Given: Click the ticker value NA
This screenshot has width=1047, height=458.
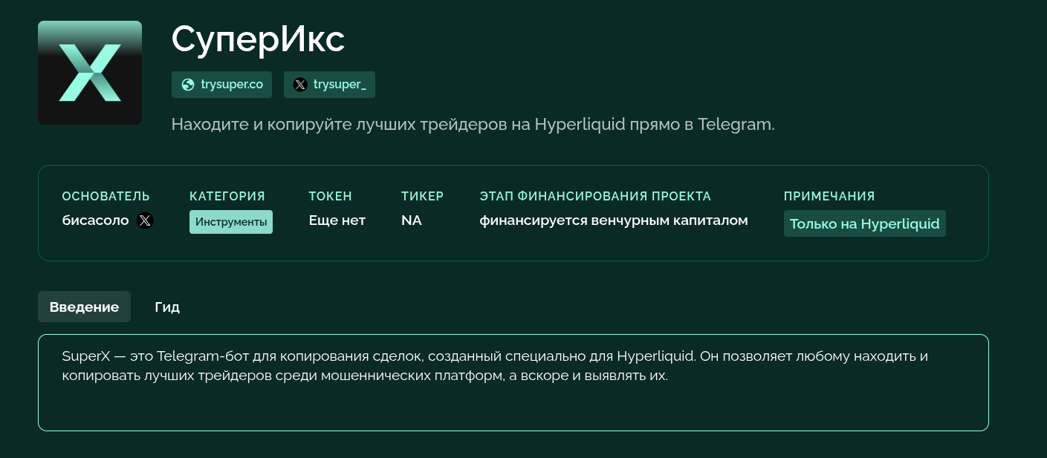Looking at the screenshot, I should tap(411, 220).
